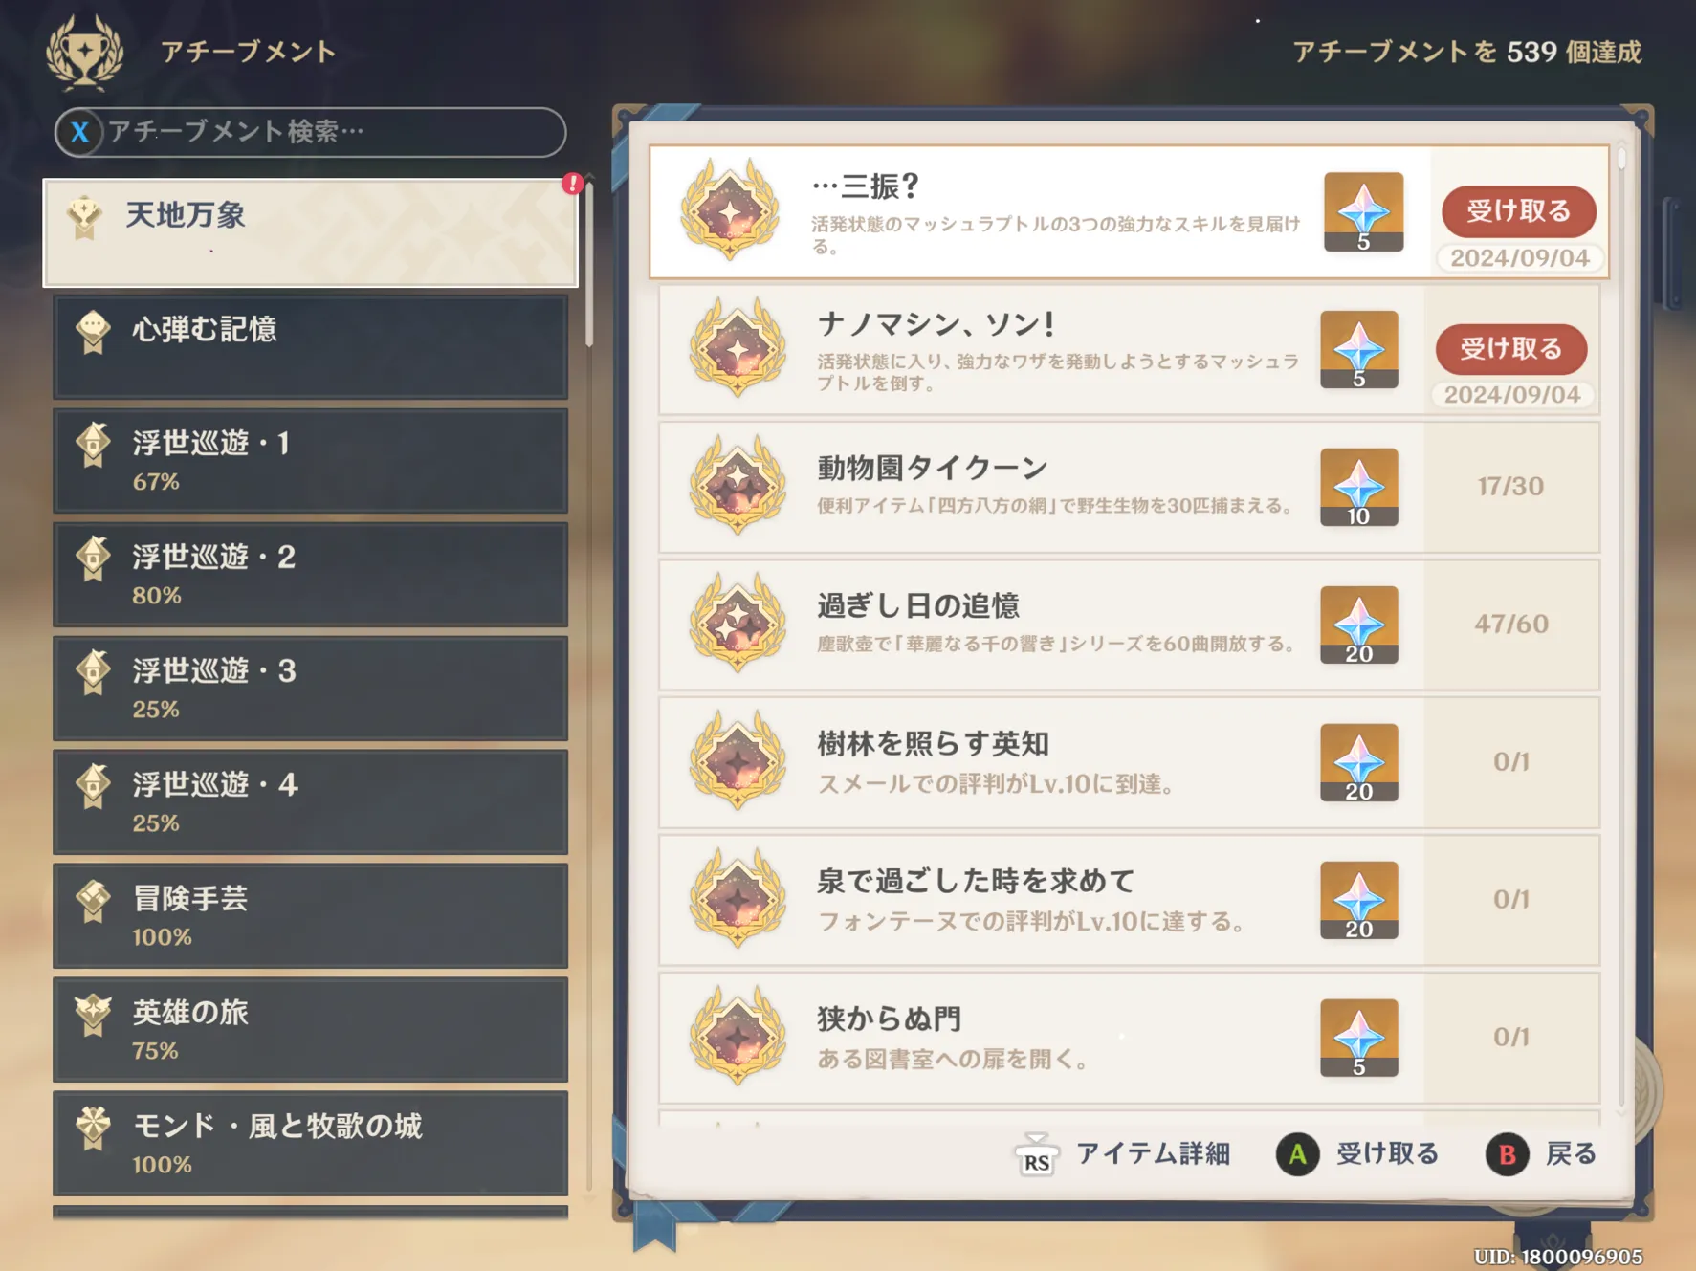1696x1271 pixels.
Task: Select the 冒険手芸 category
Action: 310,915
